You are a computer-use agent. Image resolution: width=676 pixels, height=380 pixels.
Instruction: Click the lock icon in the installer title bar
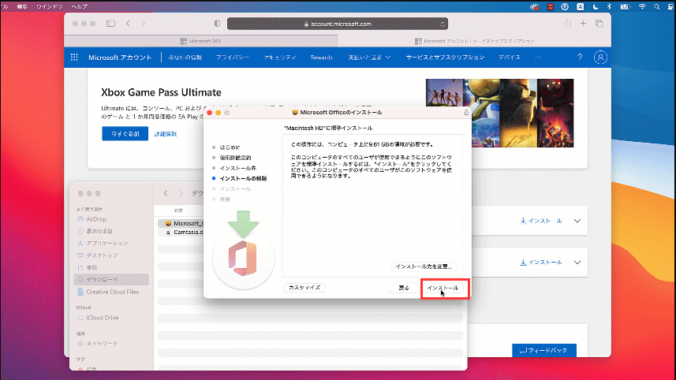[466, 113]
